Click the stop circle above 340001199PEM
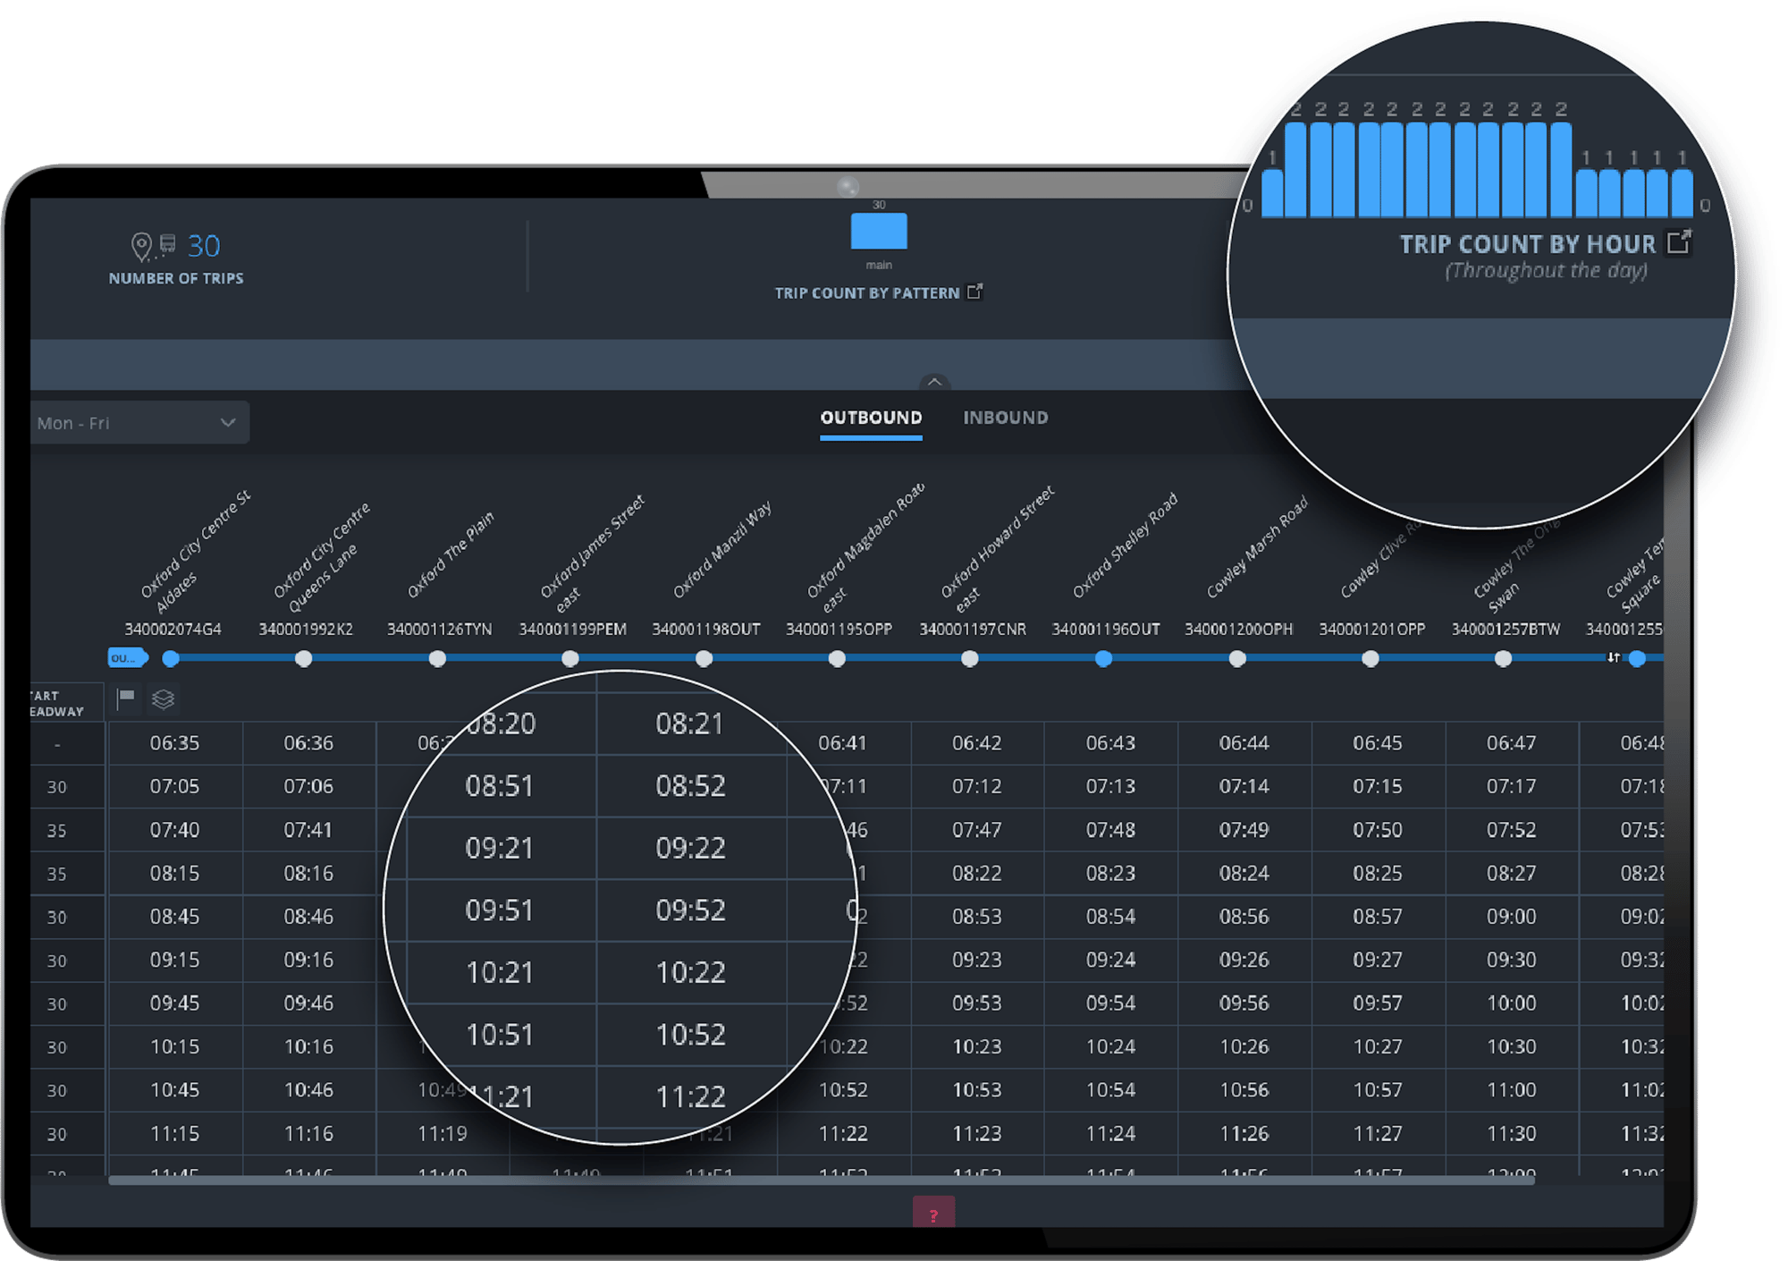This screenshot has width=1788, height=1261. pyautogui.click(x=569, y=659)
